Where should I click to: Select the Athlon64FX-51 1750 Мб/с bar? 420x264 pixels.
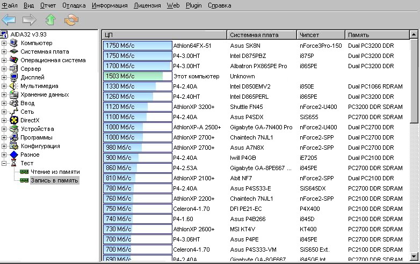[x=137, y=46]
